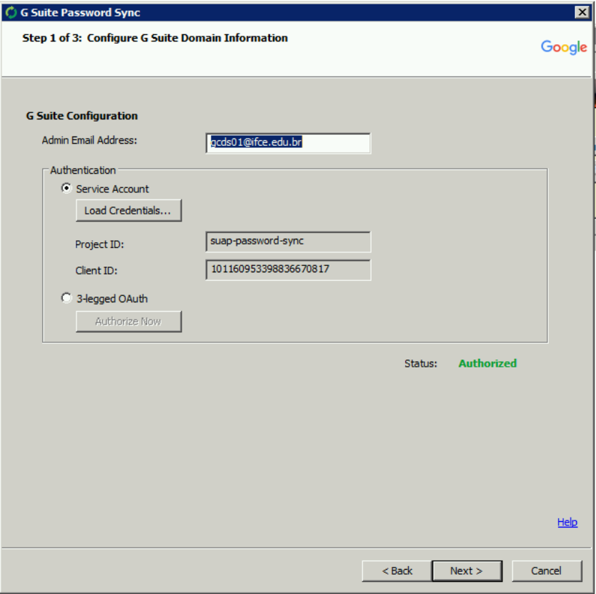Click the Authorize Now button

click(129, 322)
